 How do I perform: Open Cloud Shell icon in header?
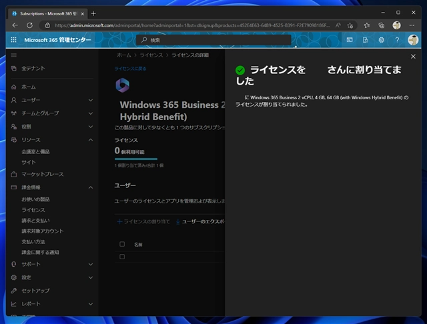(x=350, y=40)
